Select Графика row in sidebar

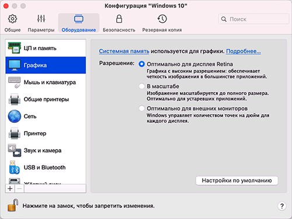point(46,65)
